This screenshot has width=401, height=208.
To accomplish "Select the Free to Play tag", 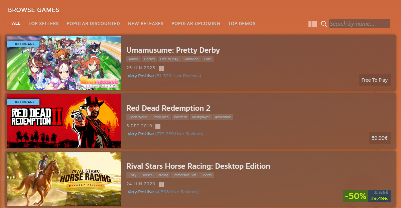I will pos(169,59).
